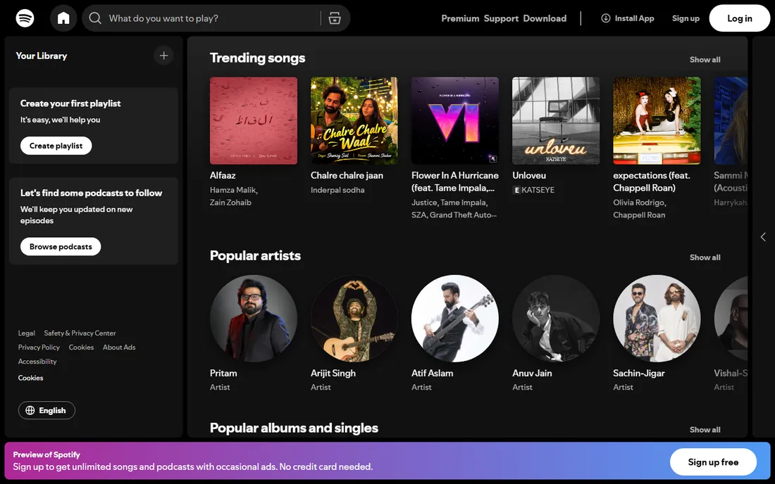Open the Premium link
The height and width of the screenshot is (484, 775).
pyautogui.click(x=460, y=18)
